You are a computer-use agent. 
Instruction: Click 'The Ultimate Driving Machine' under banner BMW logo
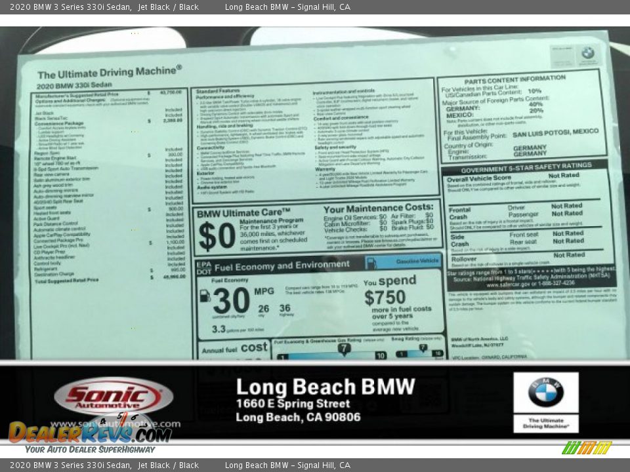coord(546,423)
